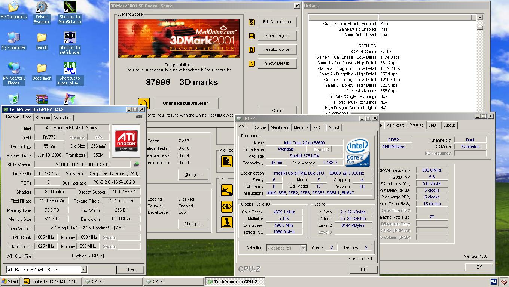Click Close in the GPU-Z window

click(130, 270)
